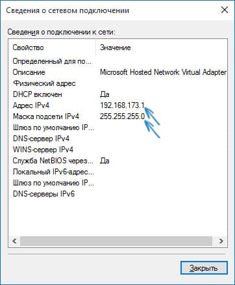235x285 pixels.
Task: Click the left scroll arrow of the horizontal scrollbar
Action: 14,241
